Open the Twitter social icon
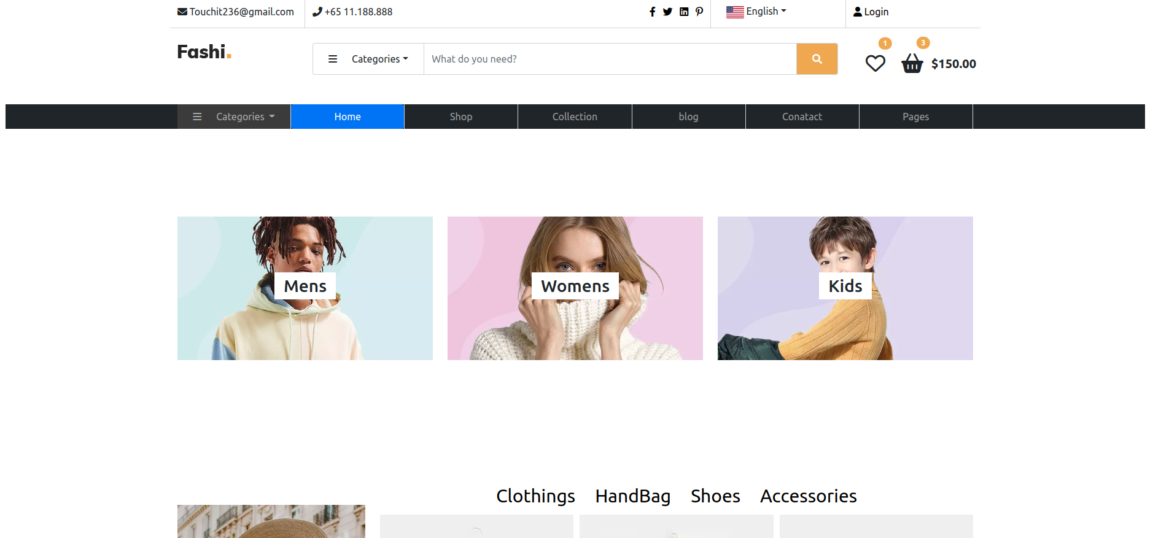This screenshot has height=538, width=1153. click(x=667, y=12)
